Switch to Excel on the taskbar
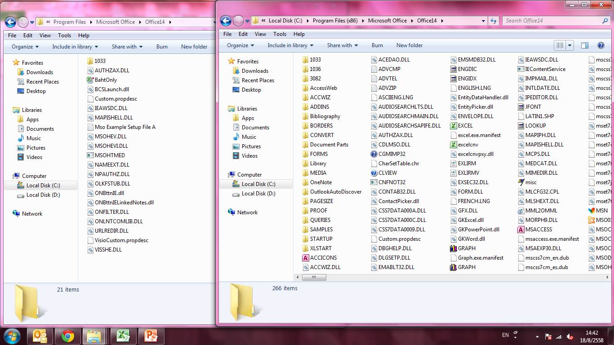This screenshot has height=345, width=614. click(x=123, y=336)
